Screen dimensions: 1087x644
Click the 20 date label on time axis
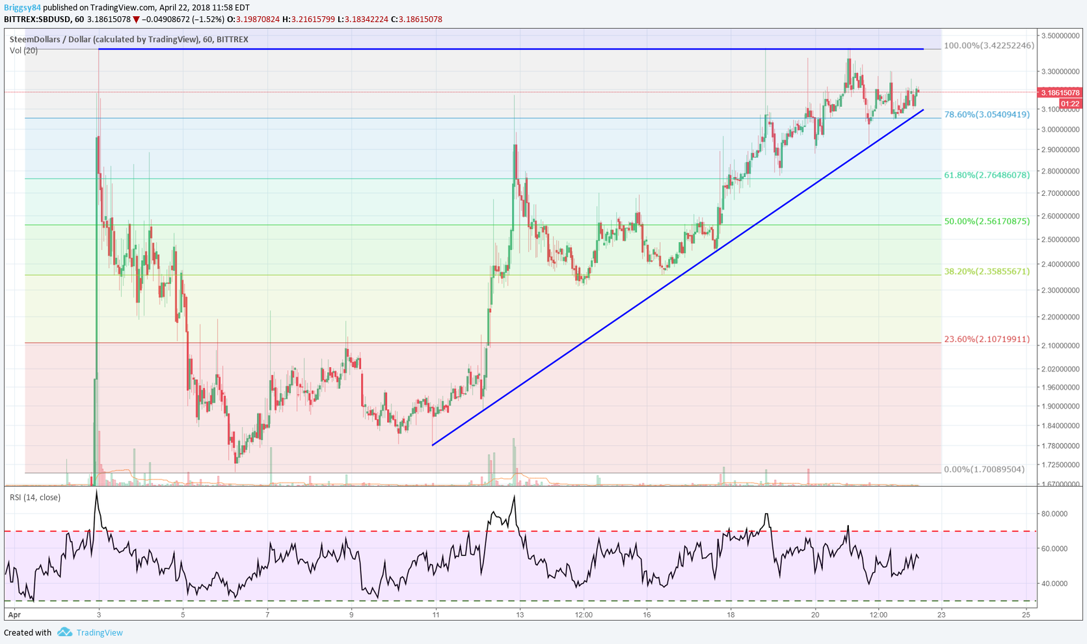pos(815,615)
